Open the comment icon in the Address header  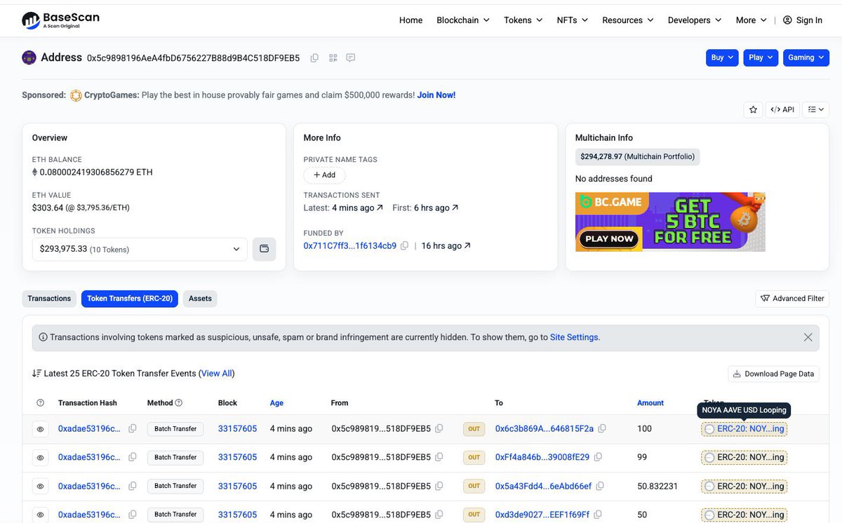point(351,57)
